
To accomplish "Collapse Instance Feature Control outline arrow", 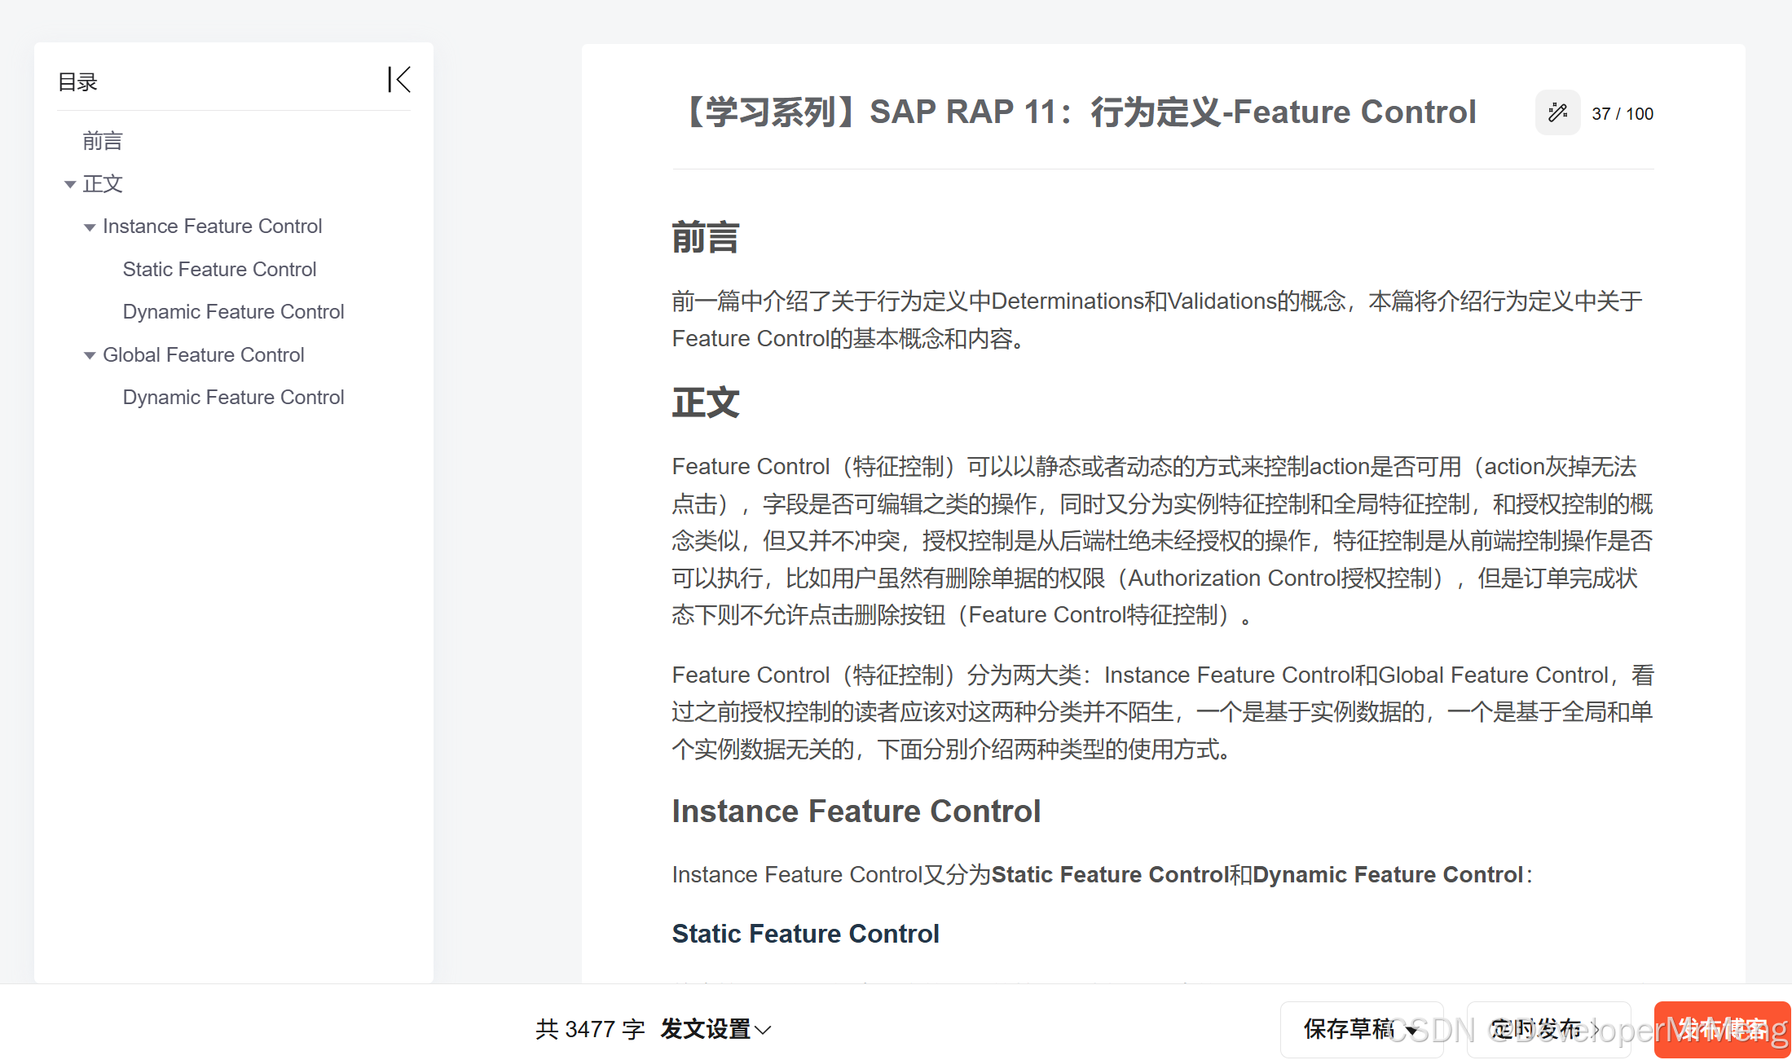I will pyautogui.click(x=90, y=227).
